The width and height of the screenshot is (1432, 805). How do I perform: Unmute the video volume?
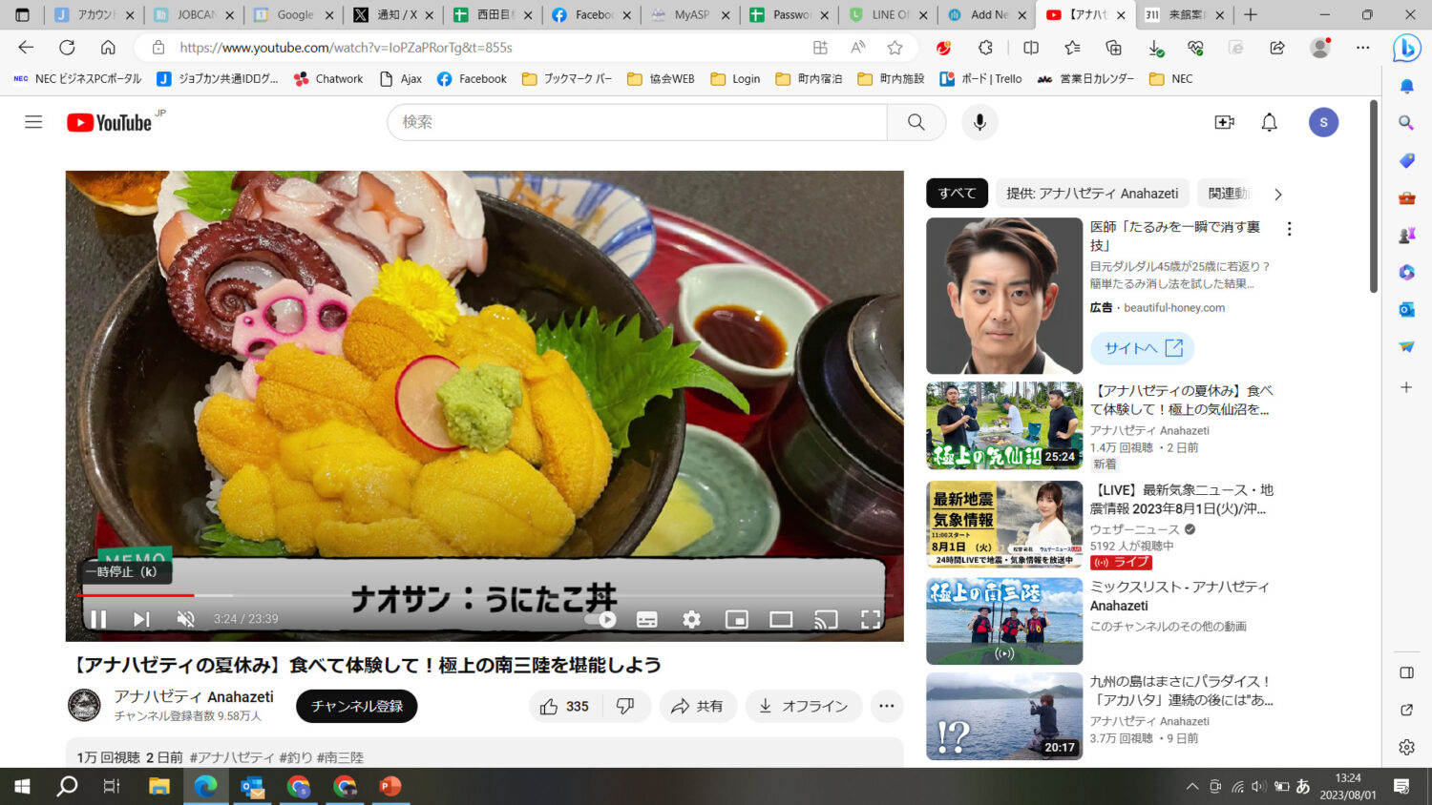pos(186,619)
